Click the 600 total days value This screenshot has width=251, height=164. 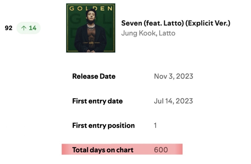[161, 150]
